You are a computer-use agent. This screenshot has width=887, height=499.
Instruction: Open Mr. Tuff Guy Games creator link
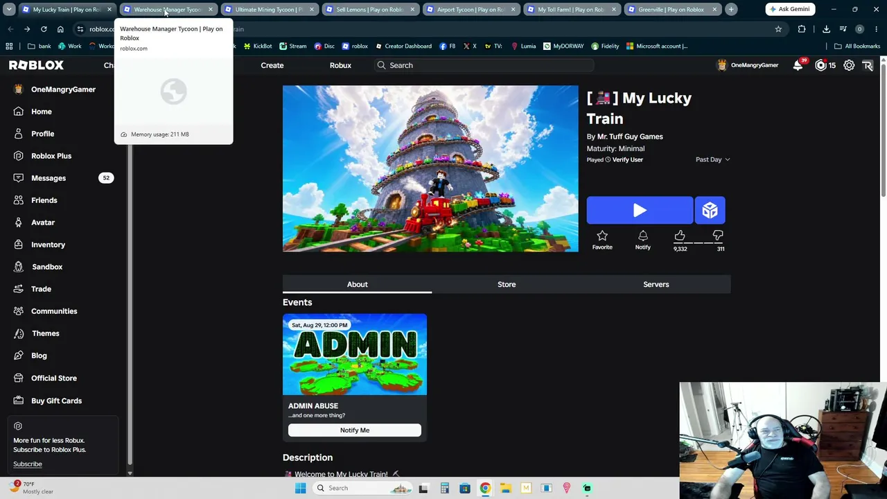630,137
